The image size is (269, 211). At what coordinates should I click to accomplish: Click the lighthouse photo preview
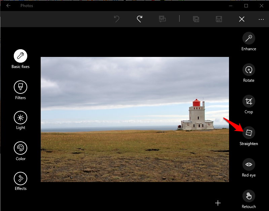[135, 120]
